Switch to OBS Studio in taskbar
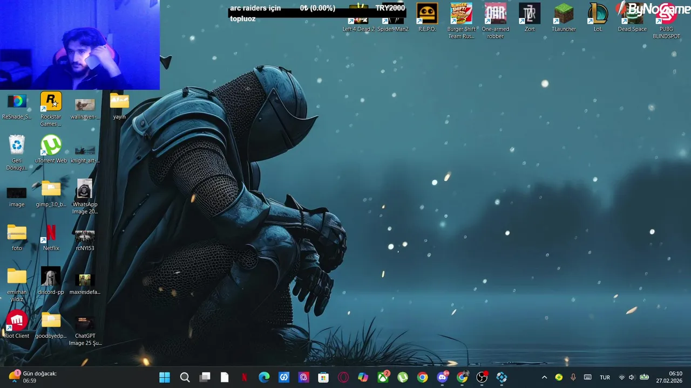The image size is (691, 388). (x=482, y=377)
